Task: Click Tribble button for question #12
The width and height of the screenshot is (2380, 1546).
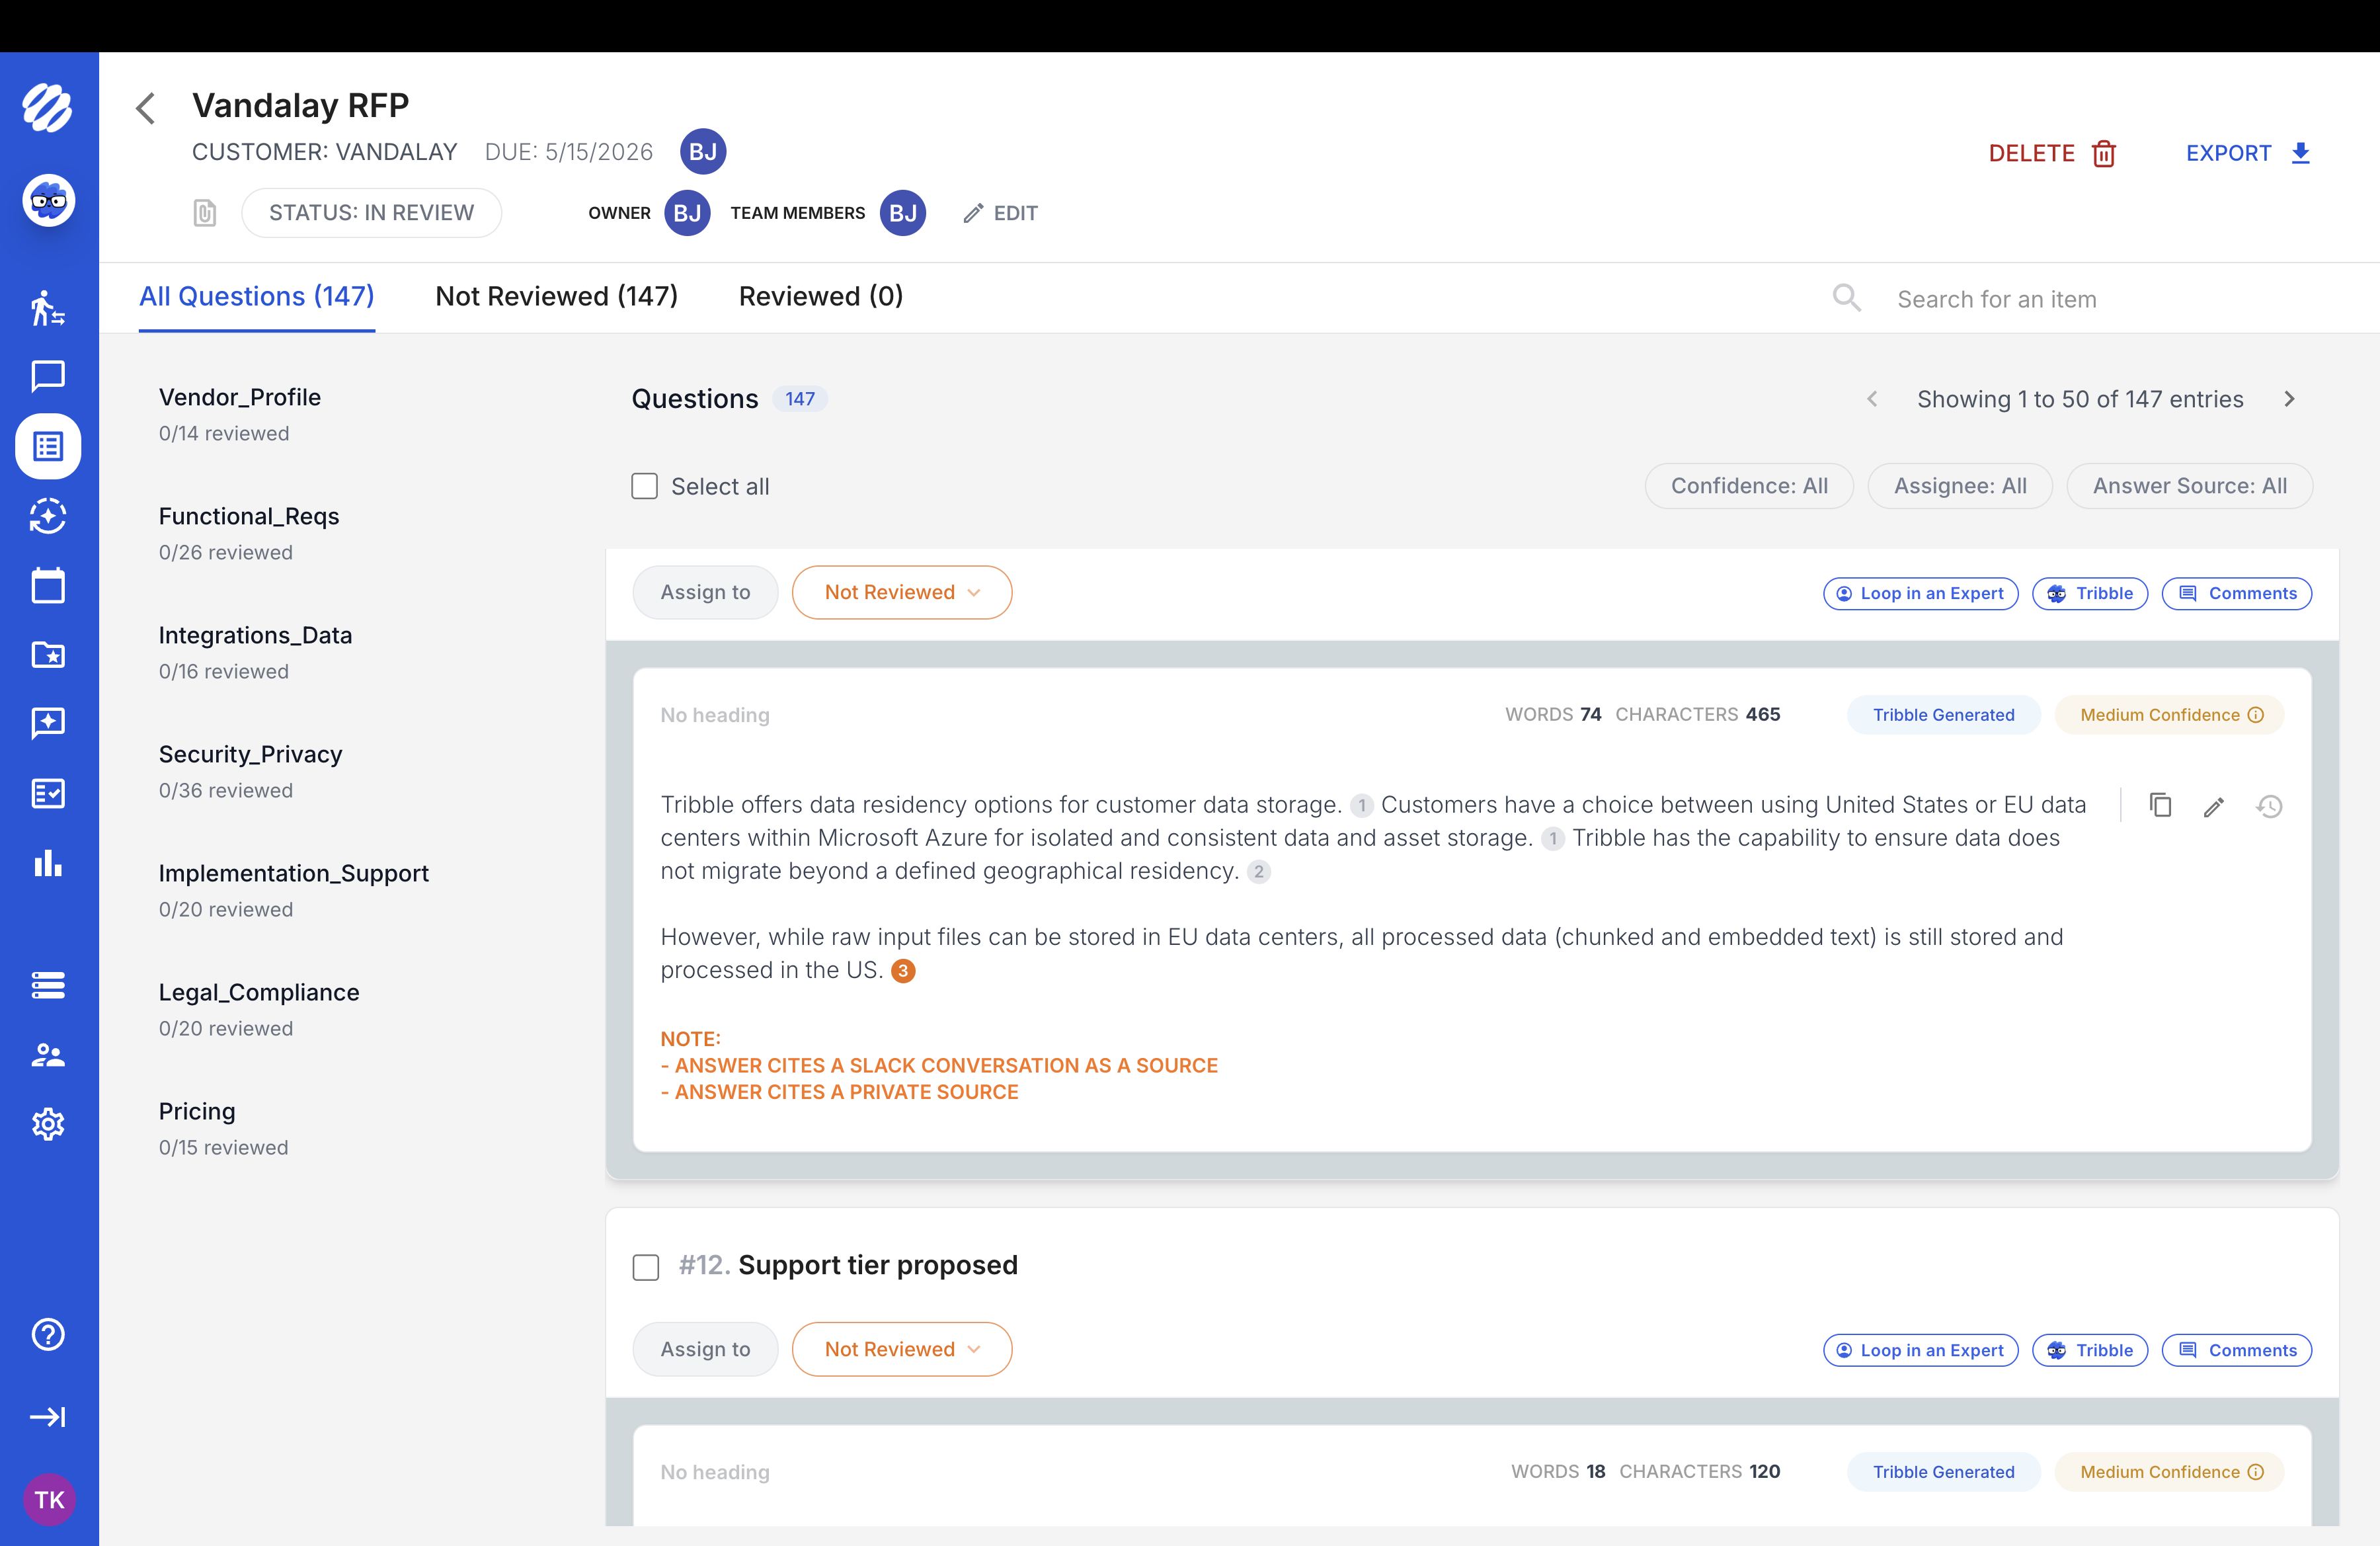Action: tap(2090, 1350)
